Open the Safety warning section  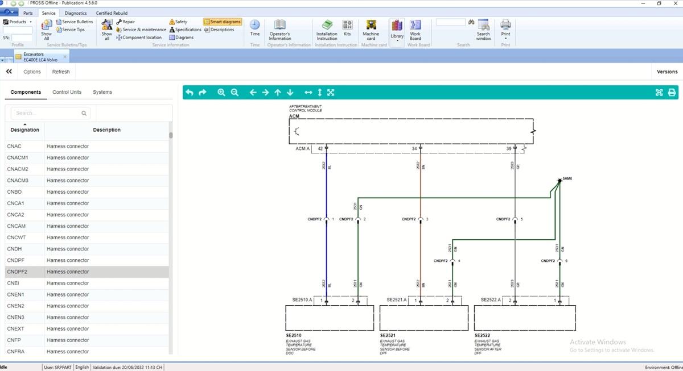(178, 22)
